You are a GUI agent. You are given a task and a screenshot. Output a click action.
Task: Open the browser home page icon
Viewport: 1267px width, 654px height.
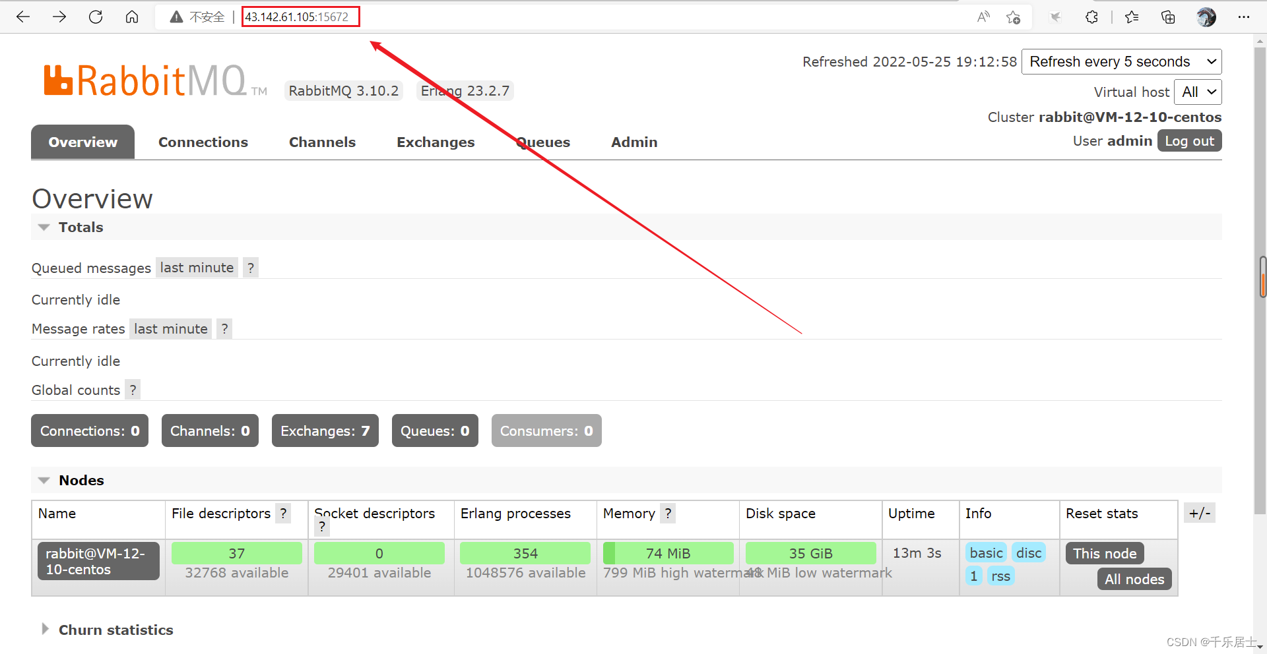[132, 16]
